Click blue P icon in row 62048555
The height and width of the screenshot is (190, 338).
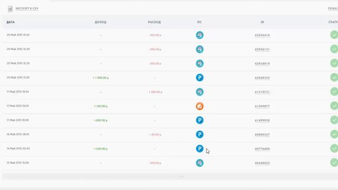(x=200, y=78)
